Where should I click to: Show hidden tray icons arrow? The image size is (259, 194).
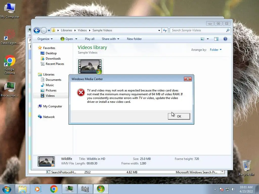(215, 189)
